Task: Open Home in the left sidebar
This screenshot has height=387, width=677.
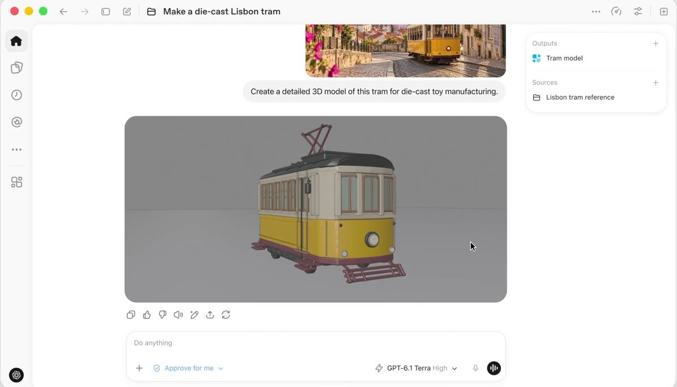Action: pyautogui.click(x=16, y=41)
